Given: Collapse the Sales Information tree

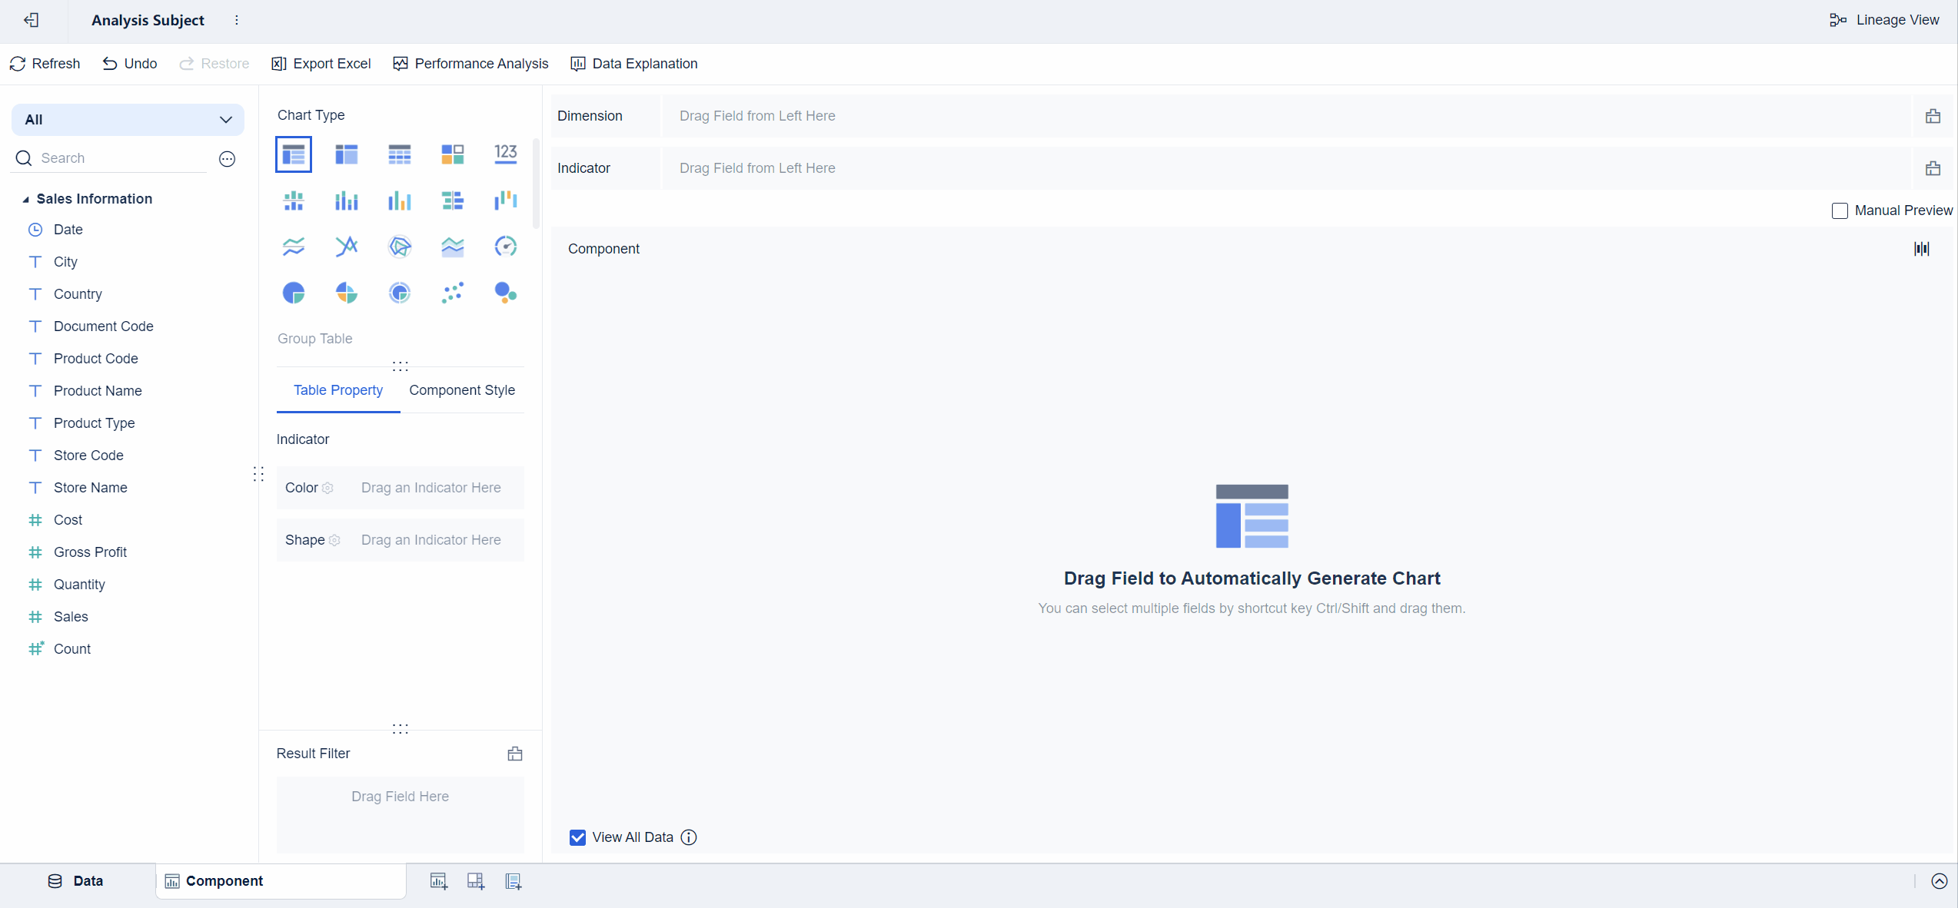Looking at the screenshot, I should (x=25, y=199).
